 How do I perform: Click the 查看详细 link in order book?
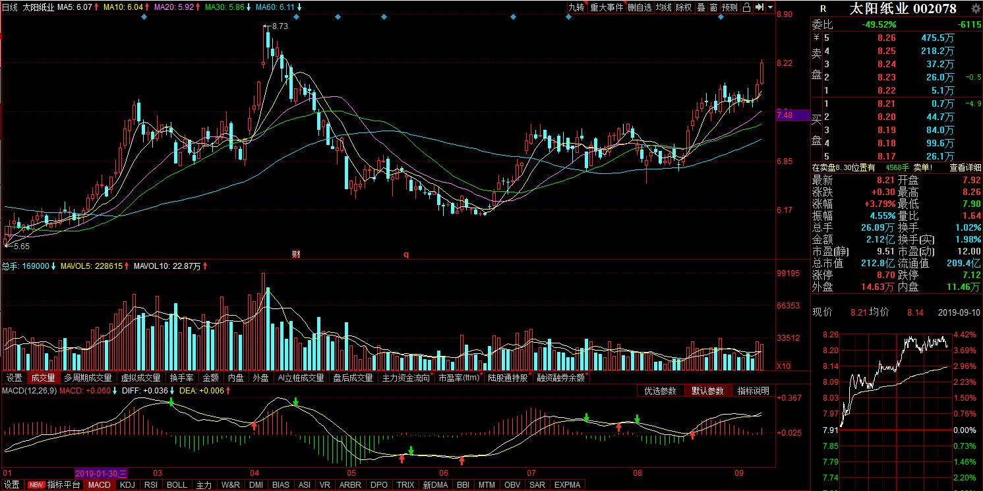pos(965,167)
